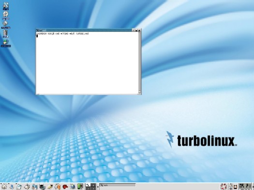Image resolution: width=254 pixels, height=190 pixels.
Task: Open the K start menu button
Action: coord(4,187)
